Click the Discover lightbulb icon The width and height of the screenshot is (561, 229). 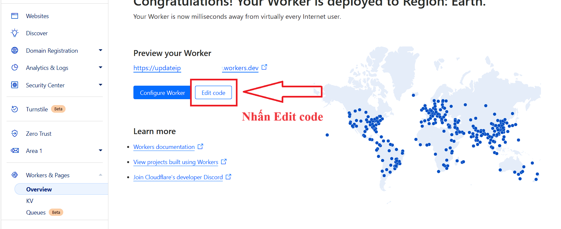pyautogui.click(x=15, y=33)
